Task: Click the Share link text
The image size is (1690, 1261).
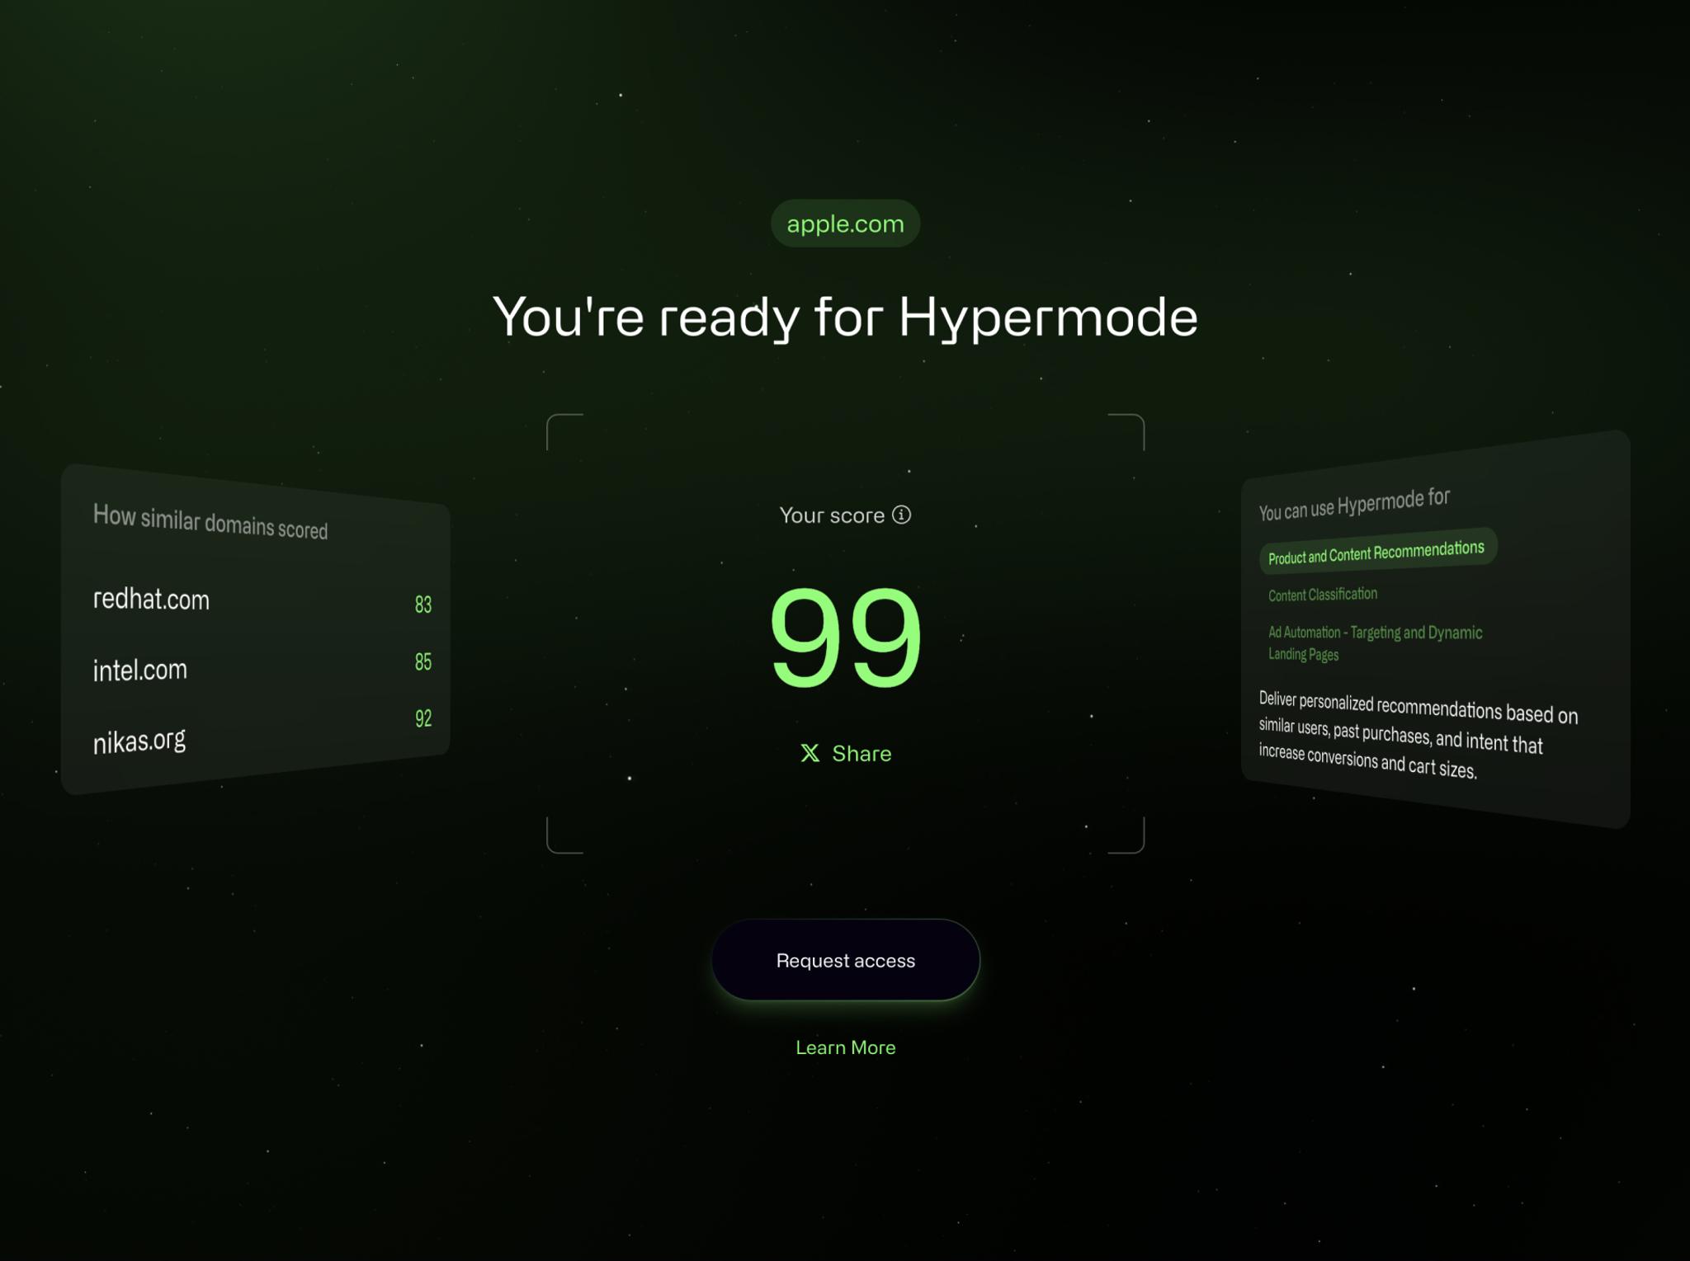Action: pyautogui.click(x=862, y=753)
